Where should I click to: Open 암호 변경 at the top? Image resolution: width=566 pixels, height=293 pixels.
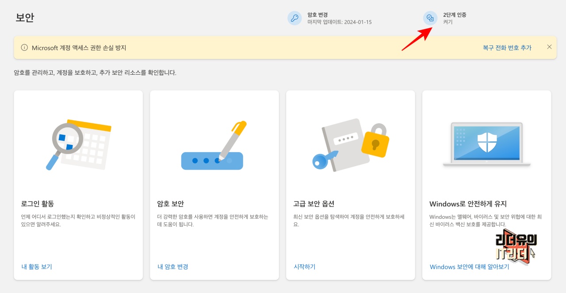(317, 15)
